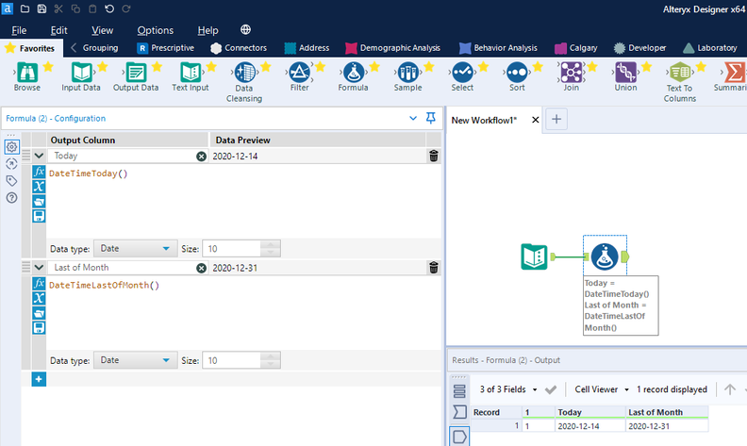Increase the Size stepper for the Today column

tap(271, 244)
